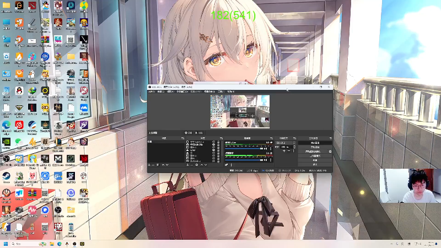Open advanced audio properties gear in the mixer
This screenshot has height=248, width=441.
pos(227,165)
